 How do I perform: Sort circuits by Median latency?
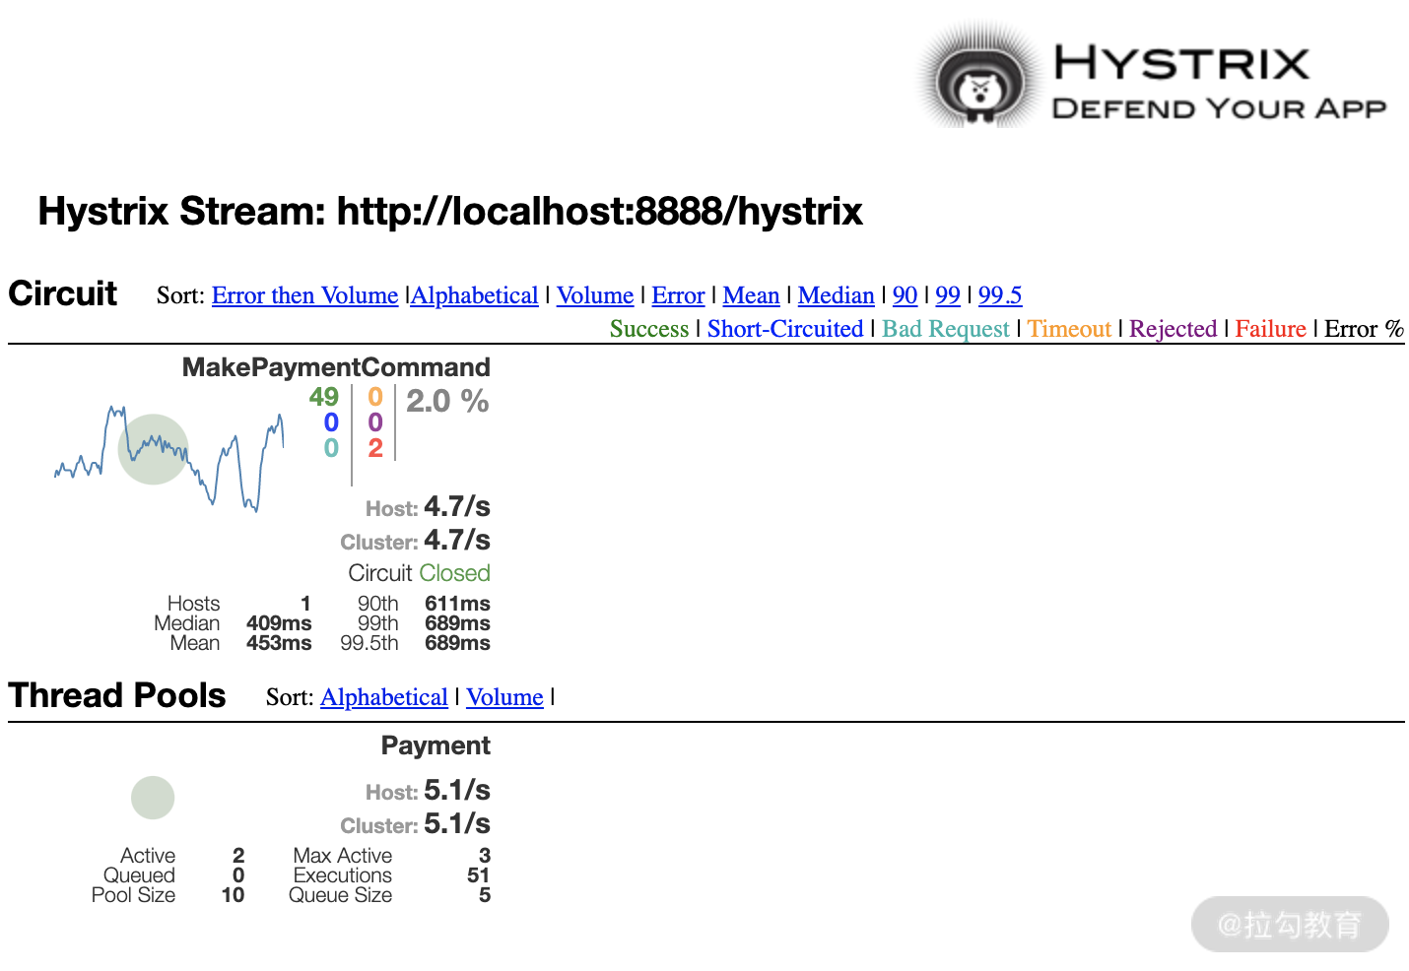836,295
